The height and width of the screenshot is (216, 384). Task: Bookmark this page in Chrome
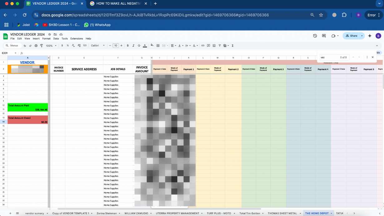321,15
